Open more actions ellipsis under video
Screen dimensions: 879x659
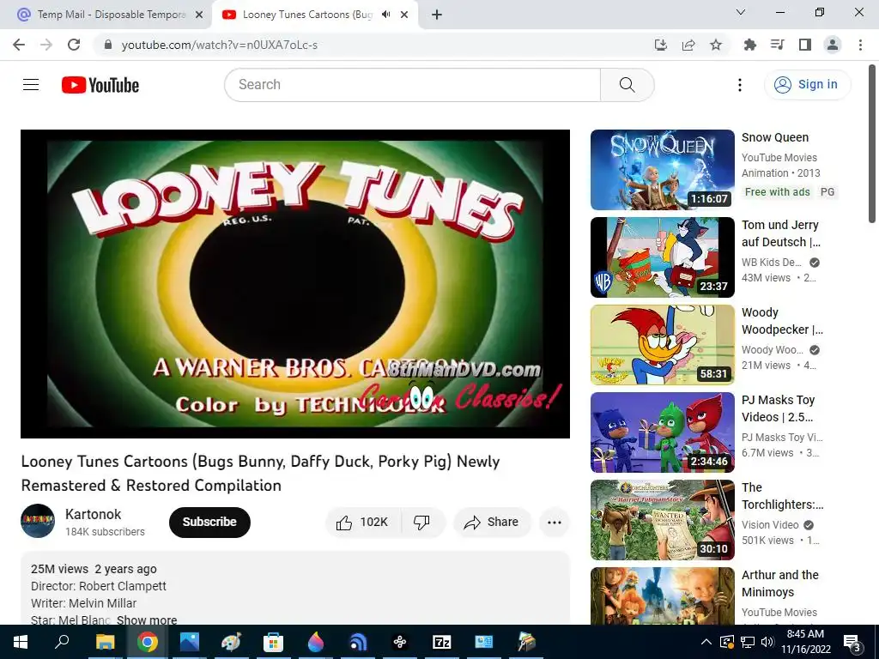click(x=555, y=523)
